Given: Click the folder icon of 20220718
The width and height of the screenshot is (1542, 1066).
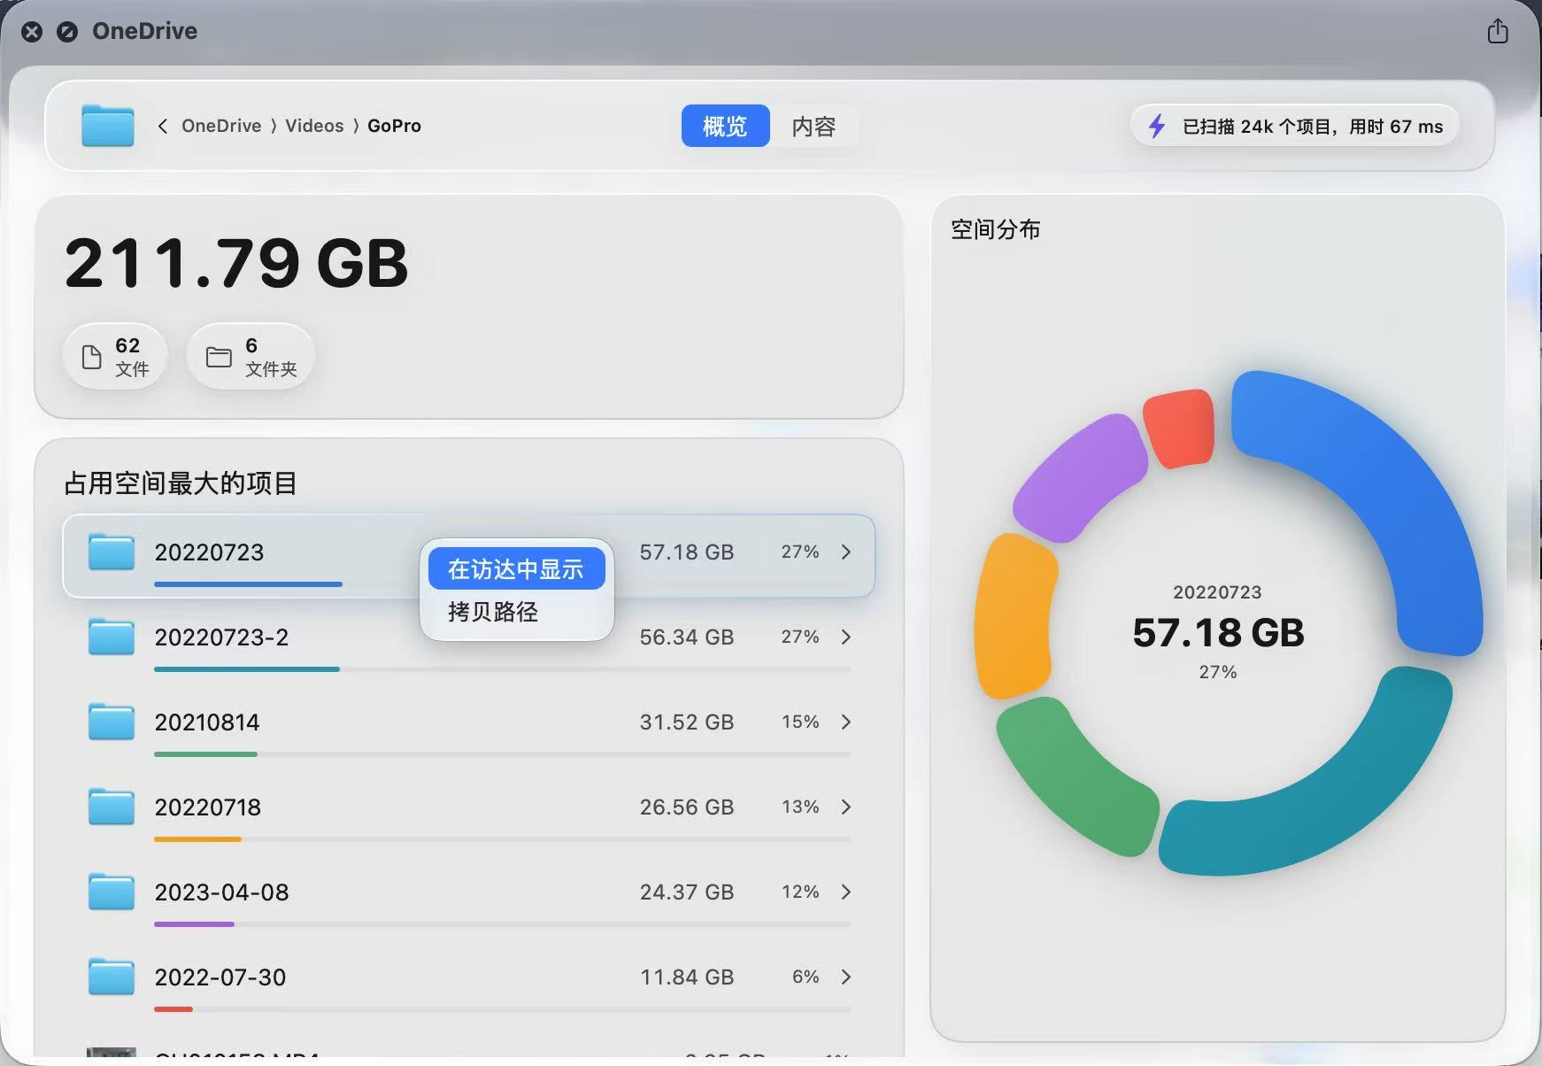Looking at the screenshot, I should 112,807.
